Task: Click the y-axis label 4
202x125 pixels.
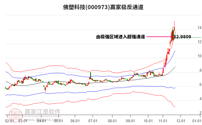Action: pos(200,99)
